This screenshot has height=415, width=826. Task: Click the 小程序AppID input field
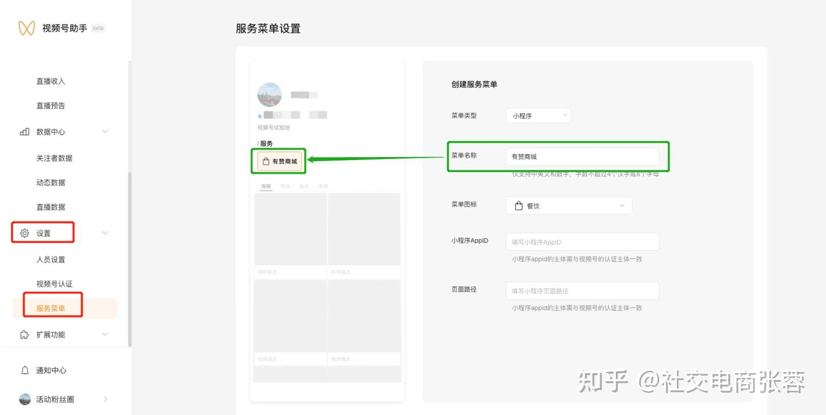pos(582,242)
